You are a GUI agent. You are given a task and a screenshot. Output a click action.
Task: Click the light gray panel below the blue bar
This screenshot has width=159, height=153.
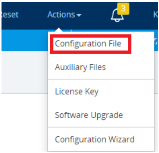pyautogui.click(x=24, y=72)
